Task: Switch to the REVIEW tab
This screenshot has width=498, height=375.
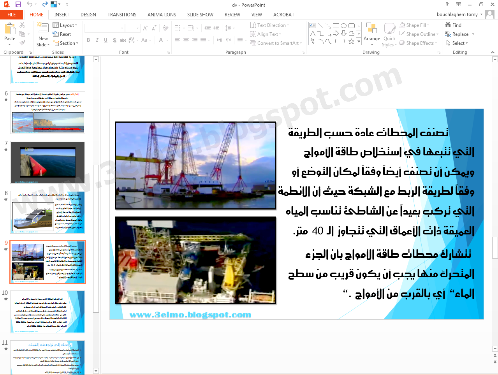Action: 232,14
